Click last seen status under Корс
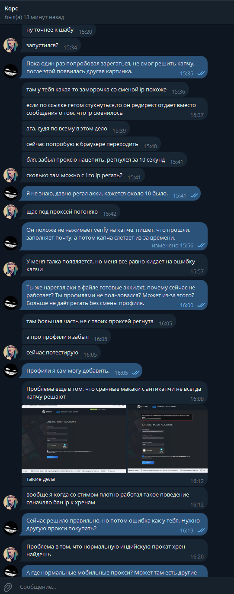This screenshot has width=234, height=594. [34, 17]
